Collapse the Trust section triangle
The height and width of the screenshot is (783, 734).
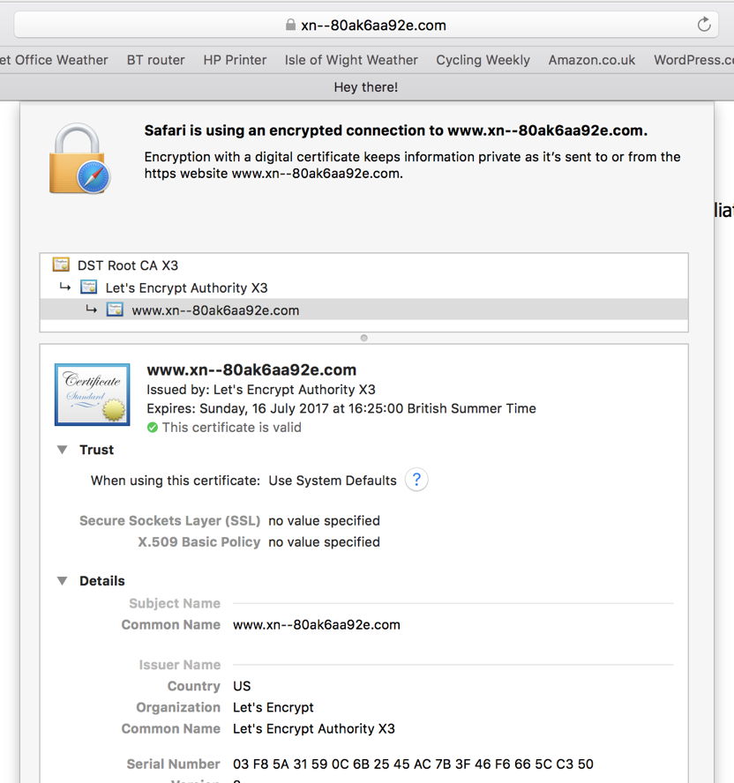63,450
